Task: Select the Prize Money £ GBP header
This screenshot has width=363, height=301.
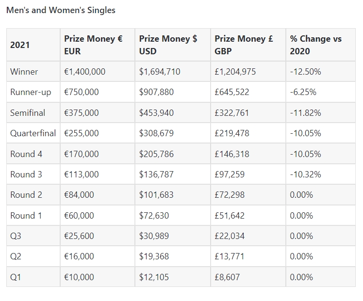Action: pyautogui.click(x=244, y=45)
